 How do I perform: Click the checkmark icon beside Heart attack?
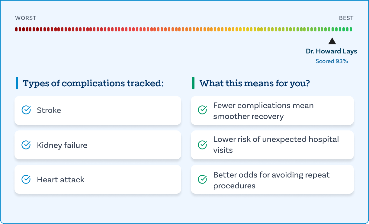coord(26,180)
